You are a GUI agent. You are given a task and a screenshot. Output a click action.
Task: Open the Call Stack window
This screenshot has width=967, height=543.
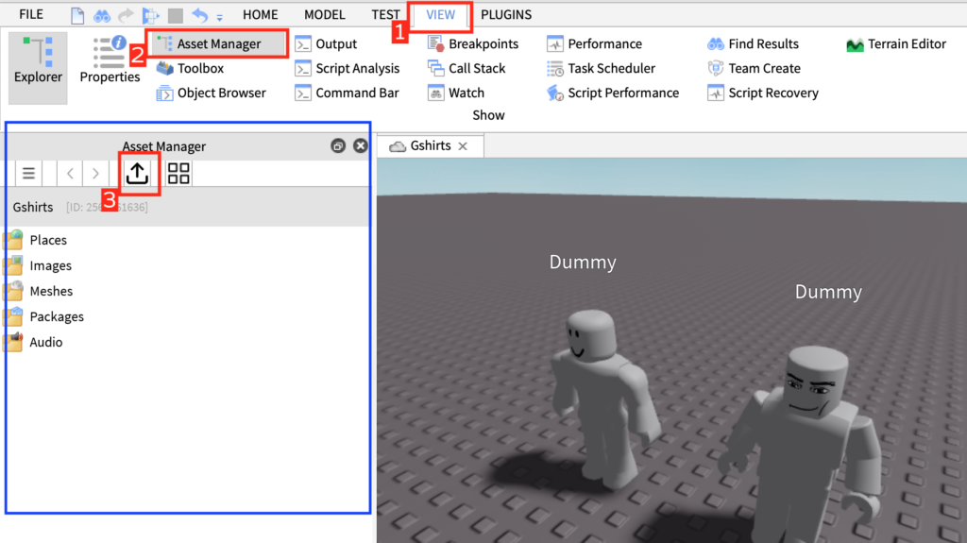[x=467, y=69]
